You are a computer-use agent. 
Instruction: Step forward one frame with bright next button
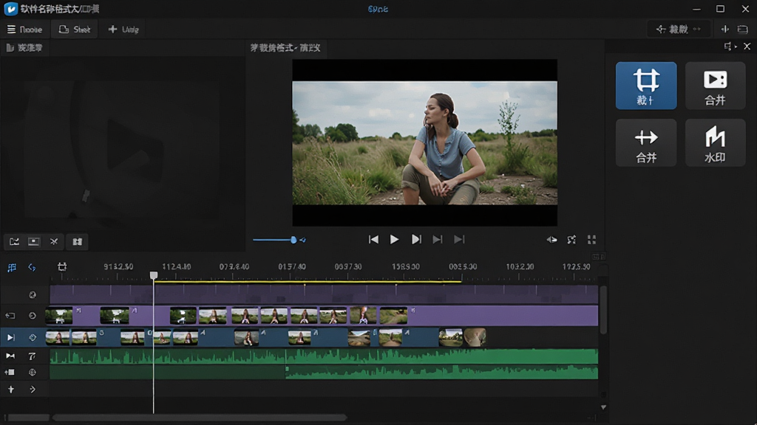416,240
